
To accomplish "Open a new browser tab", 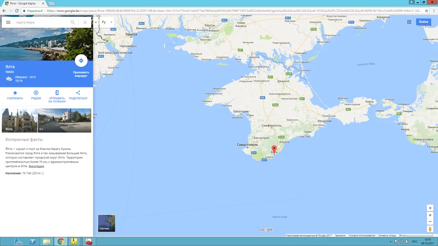I will tap(52, 3).
